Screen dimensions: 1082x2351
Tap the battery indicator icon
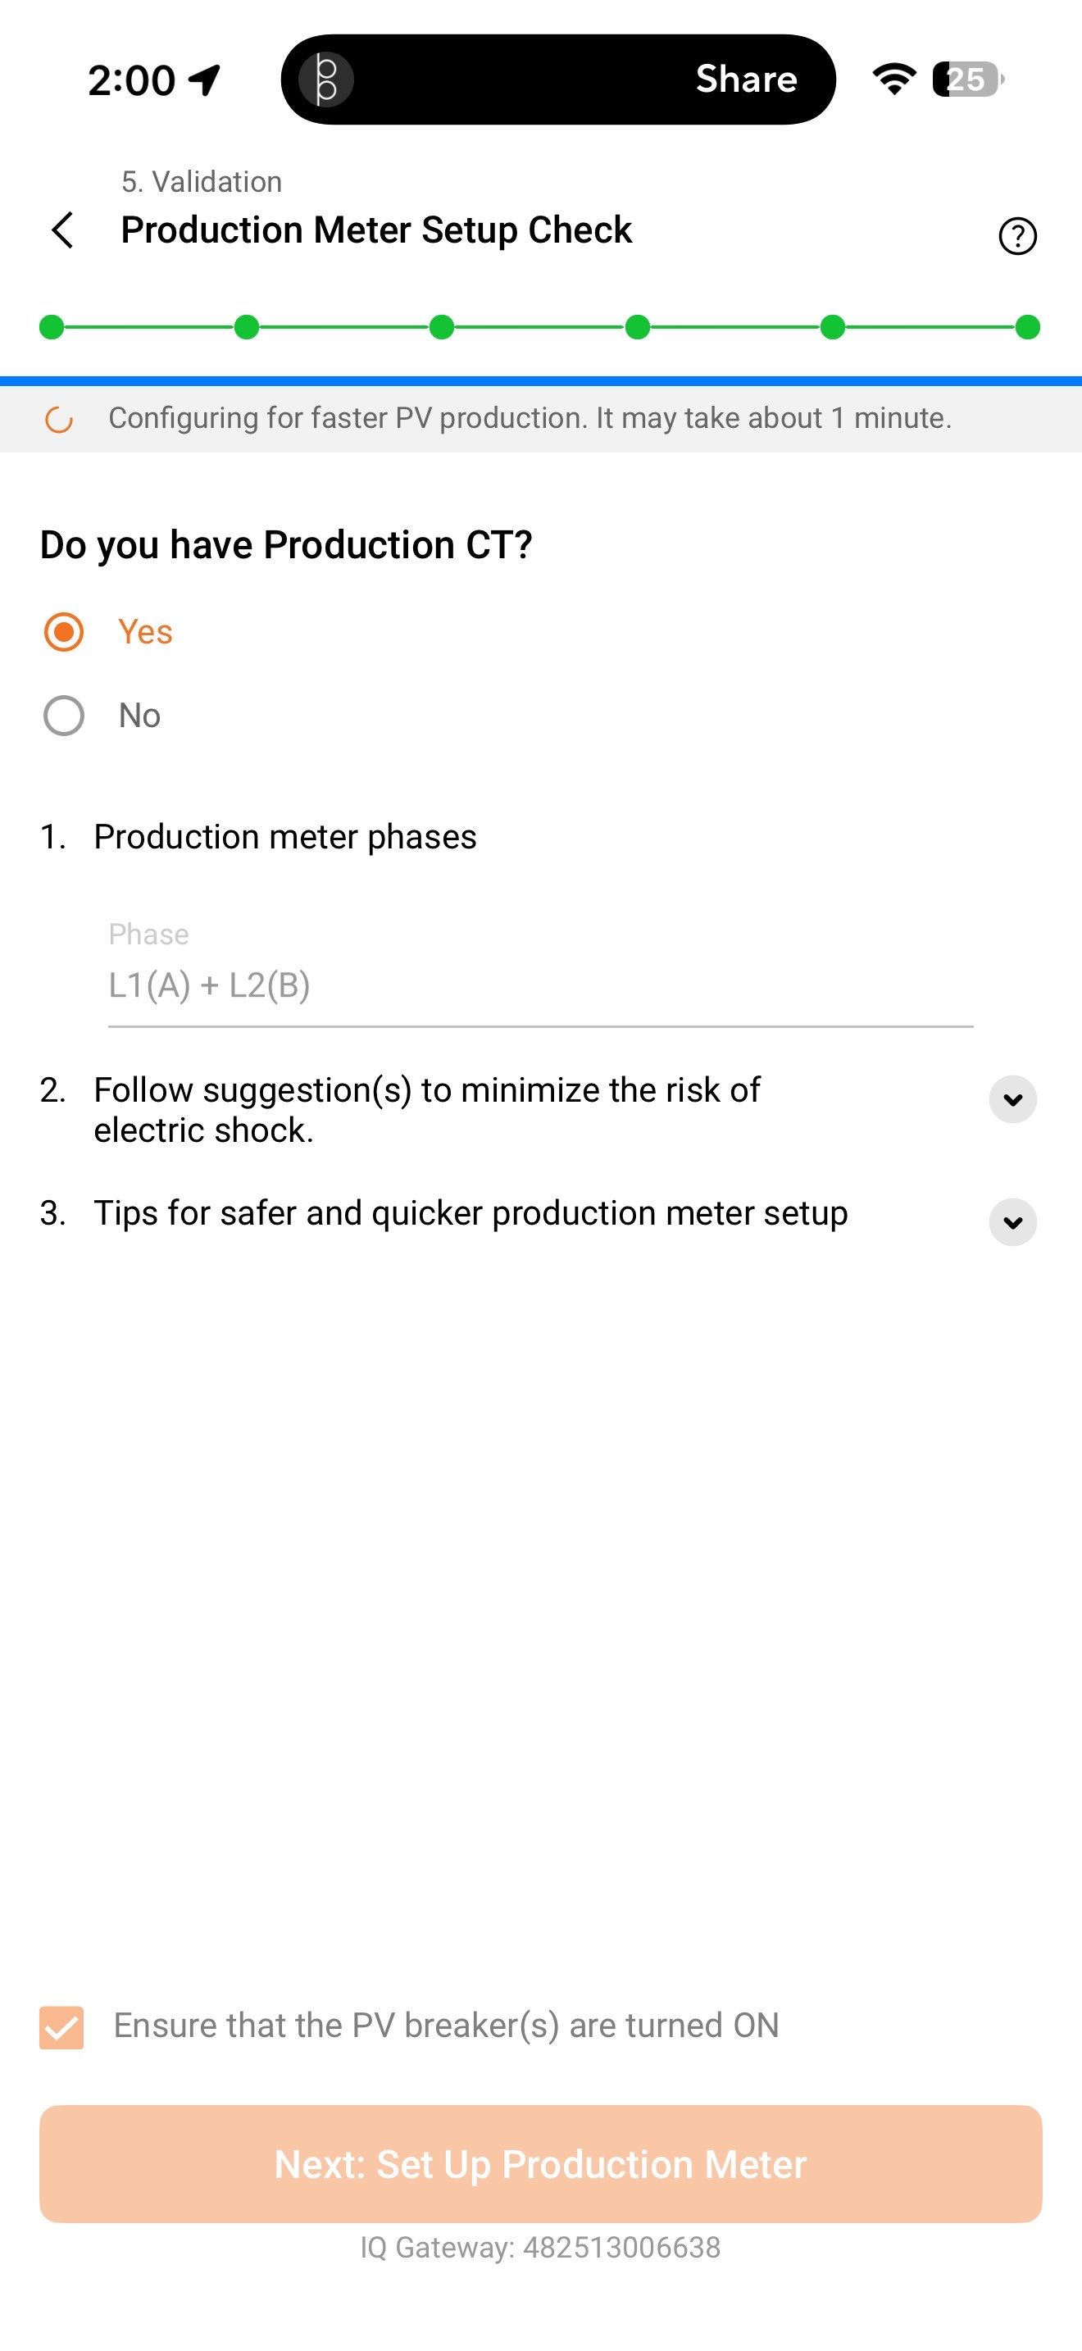[x=967, y=80]
